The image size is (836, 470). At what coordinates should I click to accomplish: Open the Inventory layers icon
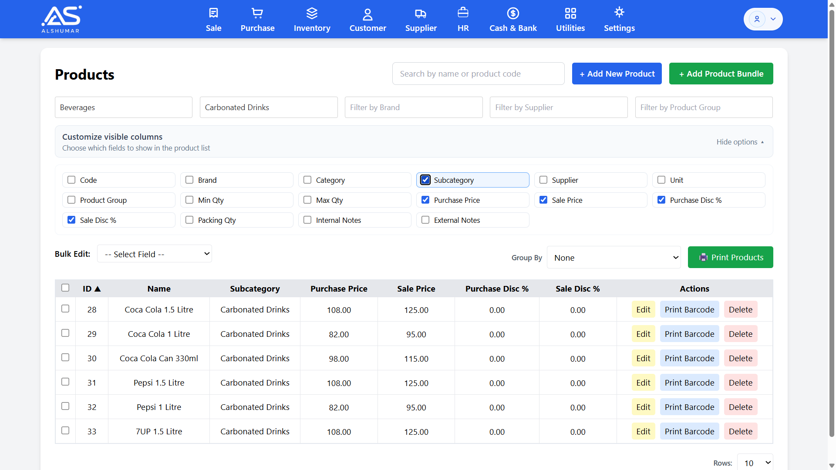click(x=312, y=13)
